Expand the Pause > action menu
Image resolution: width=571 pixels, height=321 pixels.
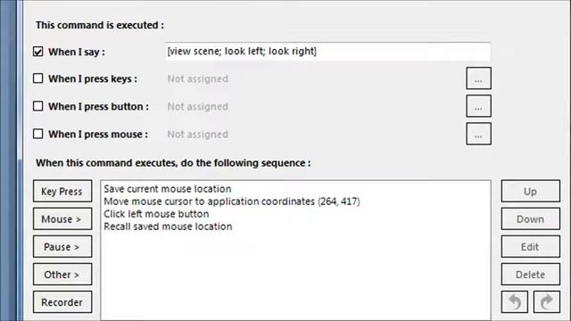[62, 246]
